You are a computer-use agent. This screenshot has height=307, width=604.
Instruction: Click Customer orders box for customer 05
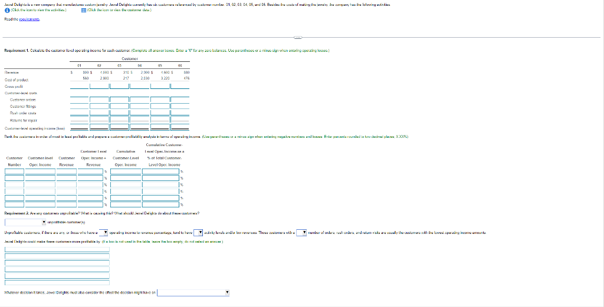pos(160,99)
